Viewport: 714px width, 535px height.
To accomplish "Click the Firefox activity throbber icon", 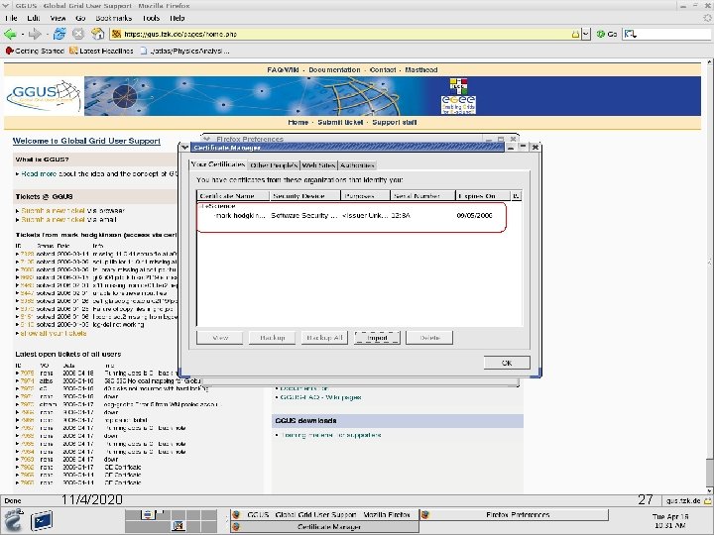I will tap(707, 18).
